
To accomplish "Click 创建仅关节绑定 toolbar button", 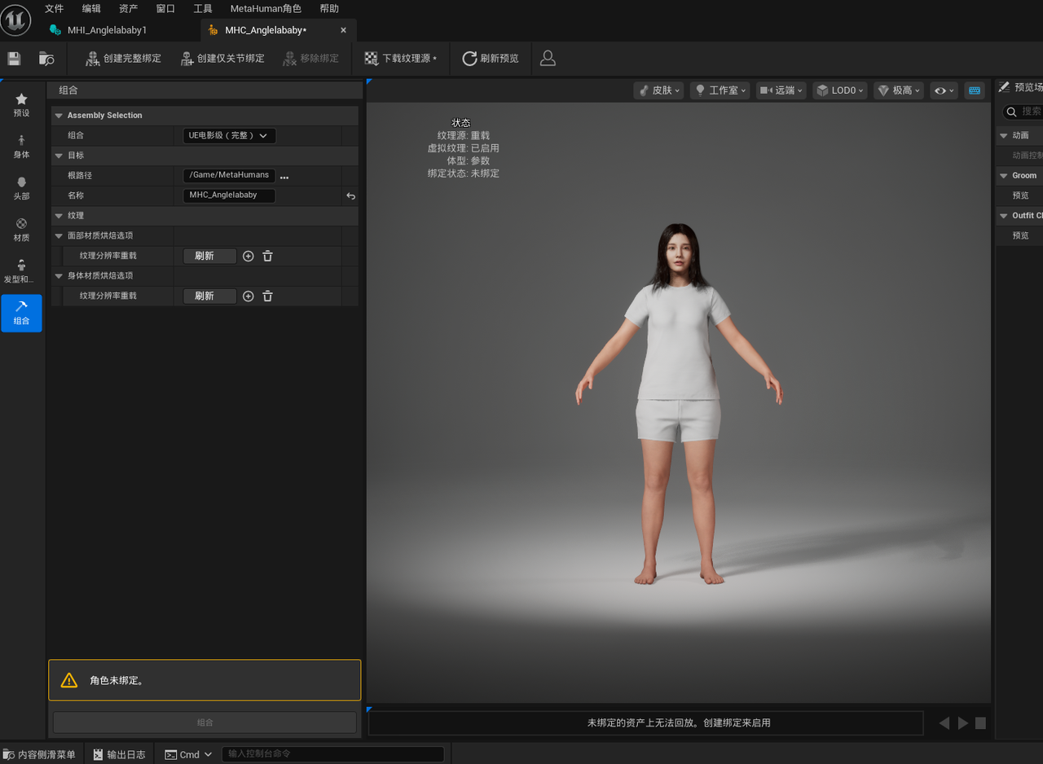I will point(222,59).
